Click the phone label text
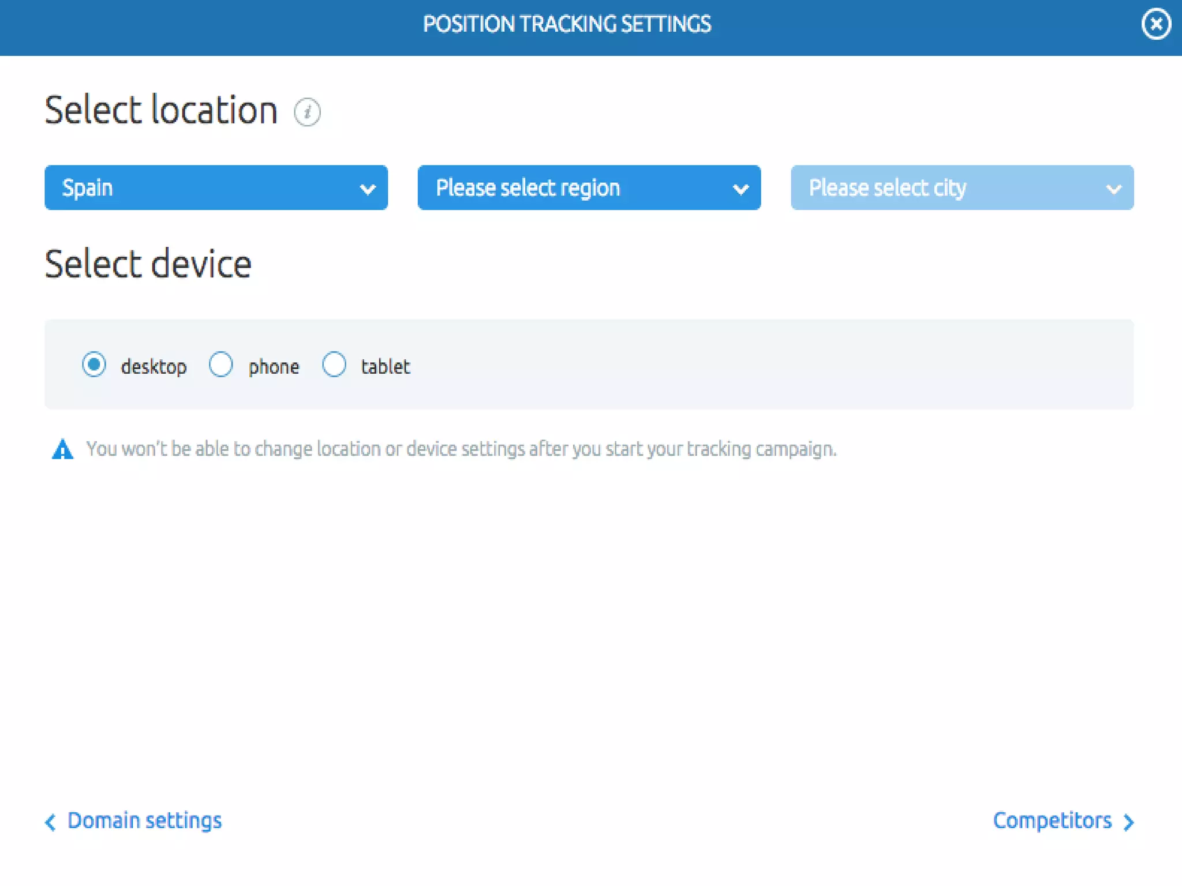Screen dimensions: 1182x886 pos(274,367)
